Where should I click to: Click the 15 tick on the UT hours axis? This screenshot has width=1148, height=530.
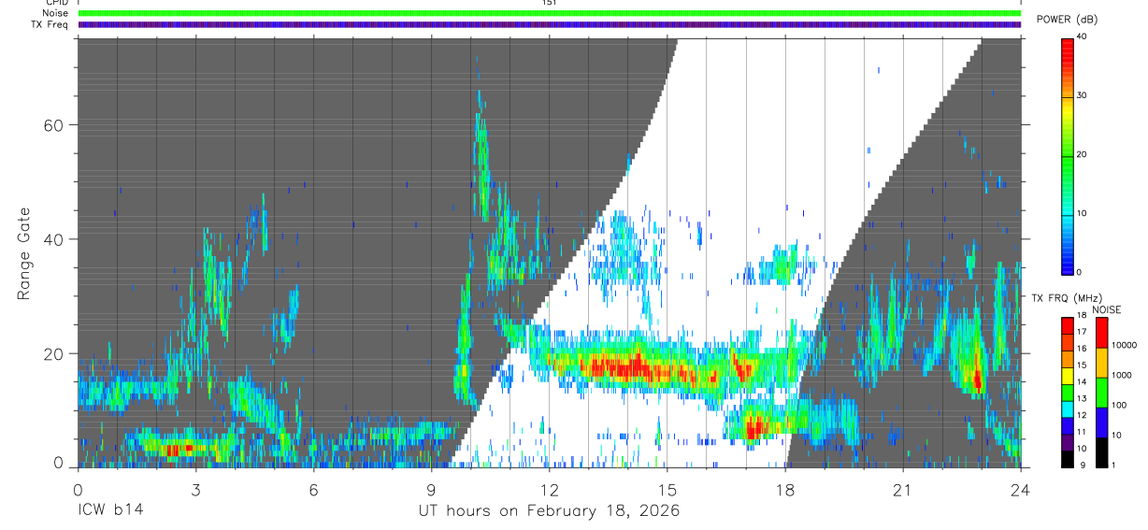(667, 490)
